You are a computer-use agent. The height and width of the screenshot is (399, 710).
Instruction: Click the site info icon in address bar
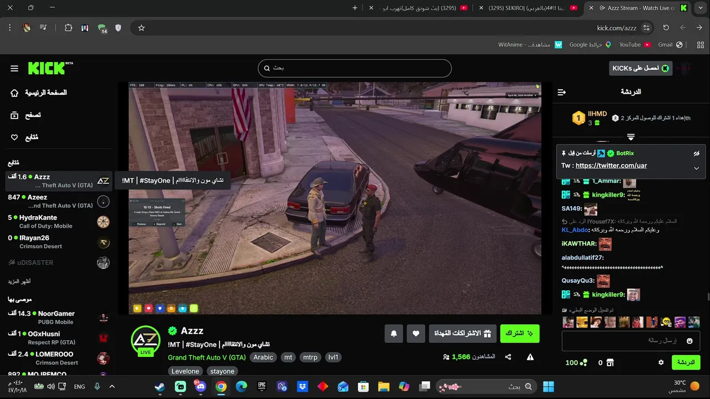[x=646, y=28]
